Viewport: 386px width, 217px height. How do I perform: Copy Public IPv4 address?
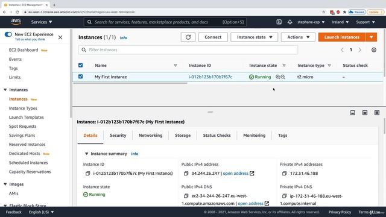[186, 174]
